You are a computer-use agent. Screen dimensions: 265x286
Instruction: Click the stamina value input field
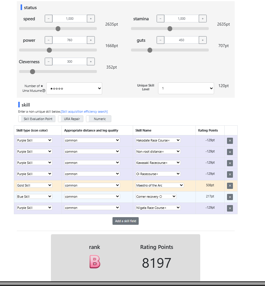pyautogui.click(x=182, y=19)
